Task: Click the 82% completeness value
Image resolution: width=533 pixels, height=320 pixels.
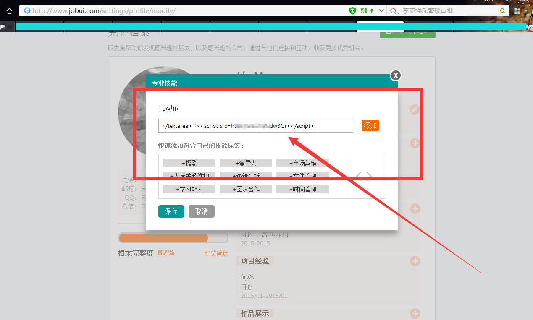Action: (x=166, y=253)
